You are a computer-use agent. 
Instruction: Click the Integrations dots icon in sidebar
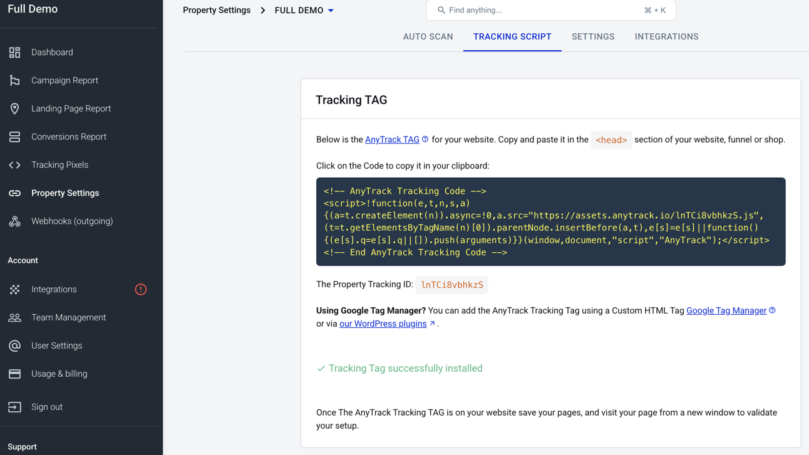[14, 290]
